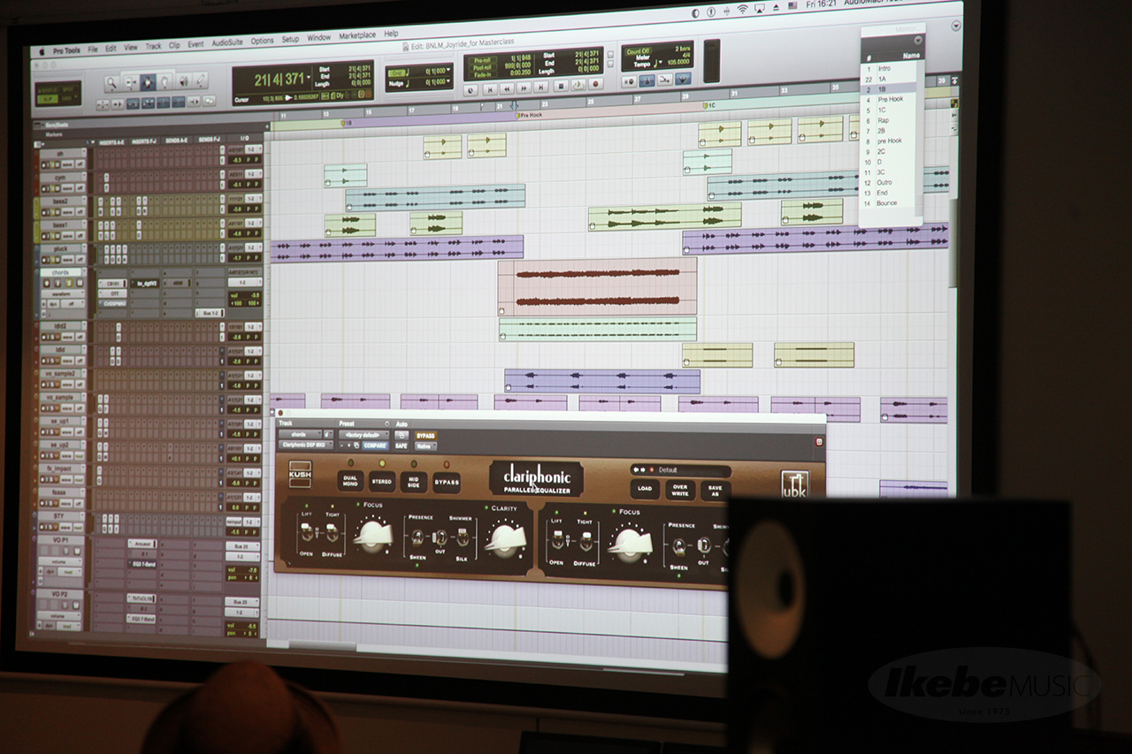Toggle the Clariphonic Dual Mono mode
1132x754 pixels.
click(350, 481)
